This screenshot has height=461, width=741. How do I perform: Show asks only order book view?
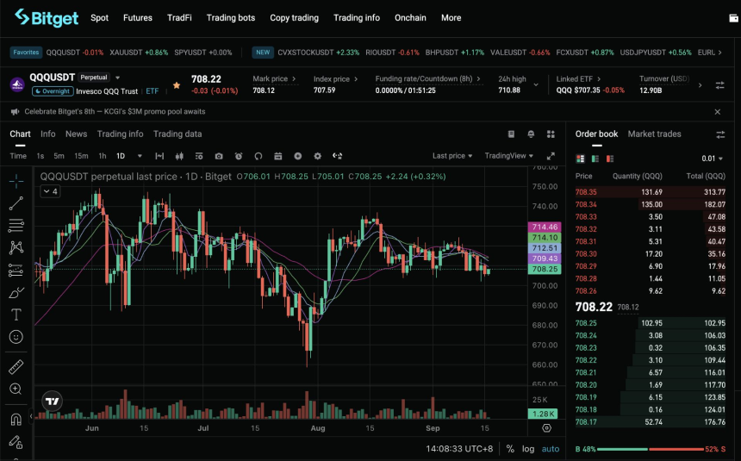click(x=610, y=159)
